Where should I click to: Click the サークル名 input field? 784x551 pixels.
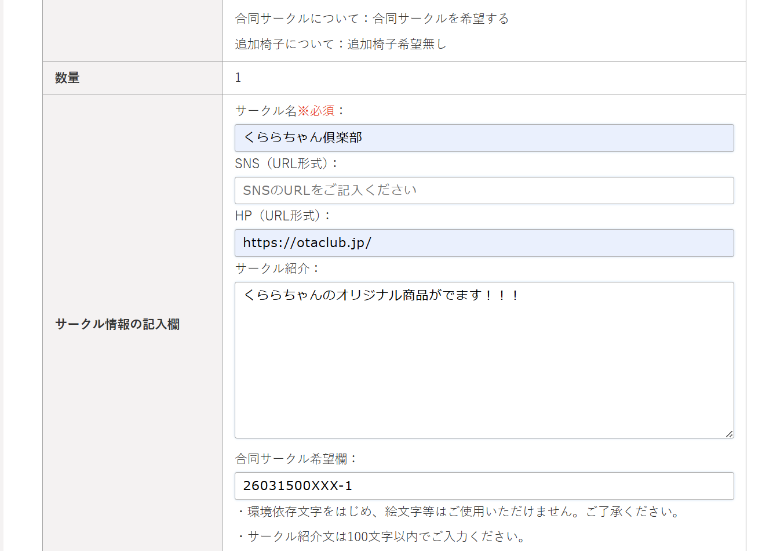click(x=484, y=138)
